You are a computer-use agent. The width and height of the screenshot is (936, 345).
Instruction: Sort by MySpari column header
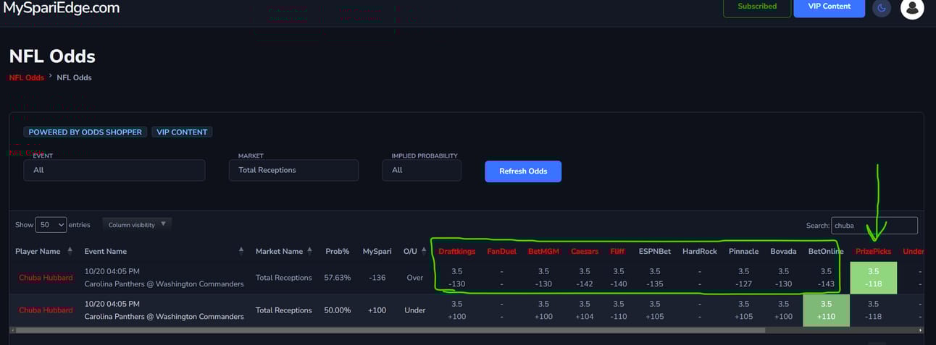377,251
